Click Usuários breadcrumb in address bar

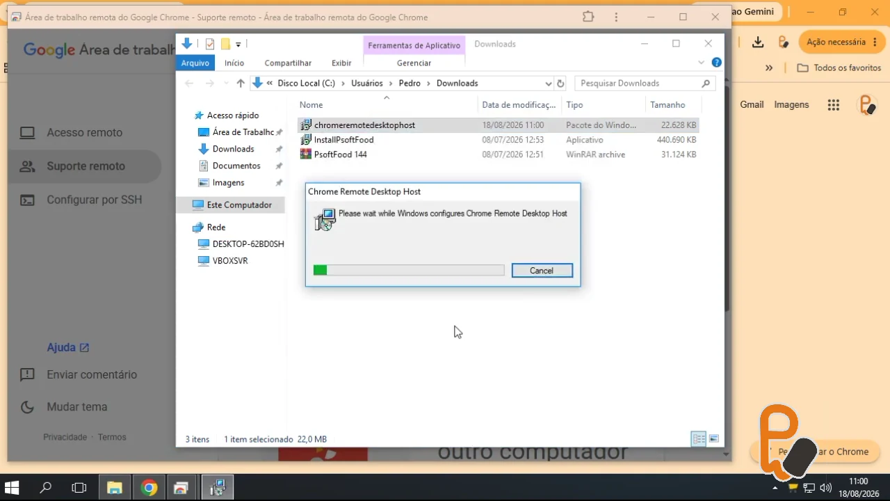(x=366, y=83)
